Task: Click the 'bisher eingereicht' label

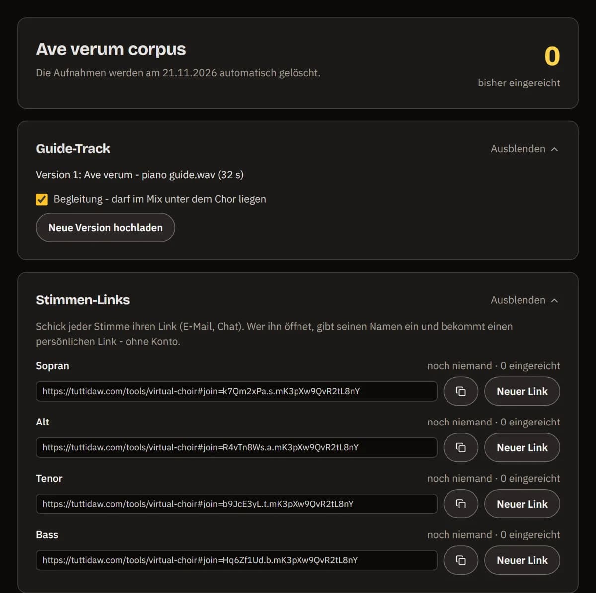Action: (519, 83)
